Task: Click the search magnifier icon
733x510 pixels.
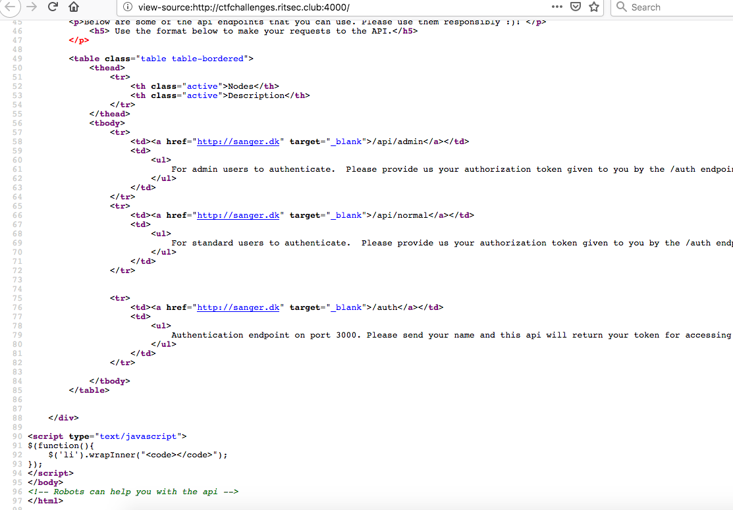Action: (621, 7)
